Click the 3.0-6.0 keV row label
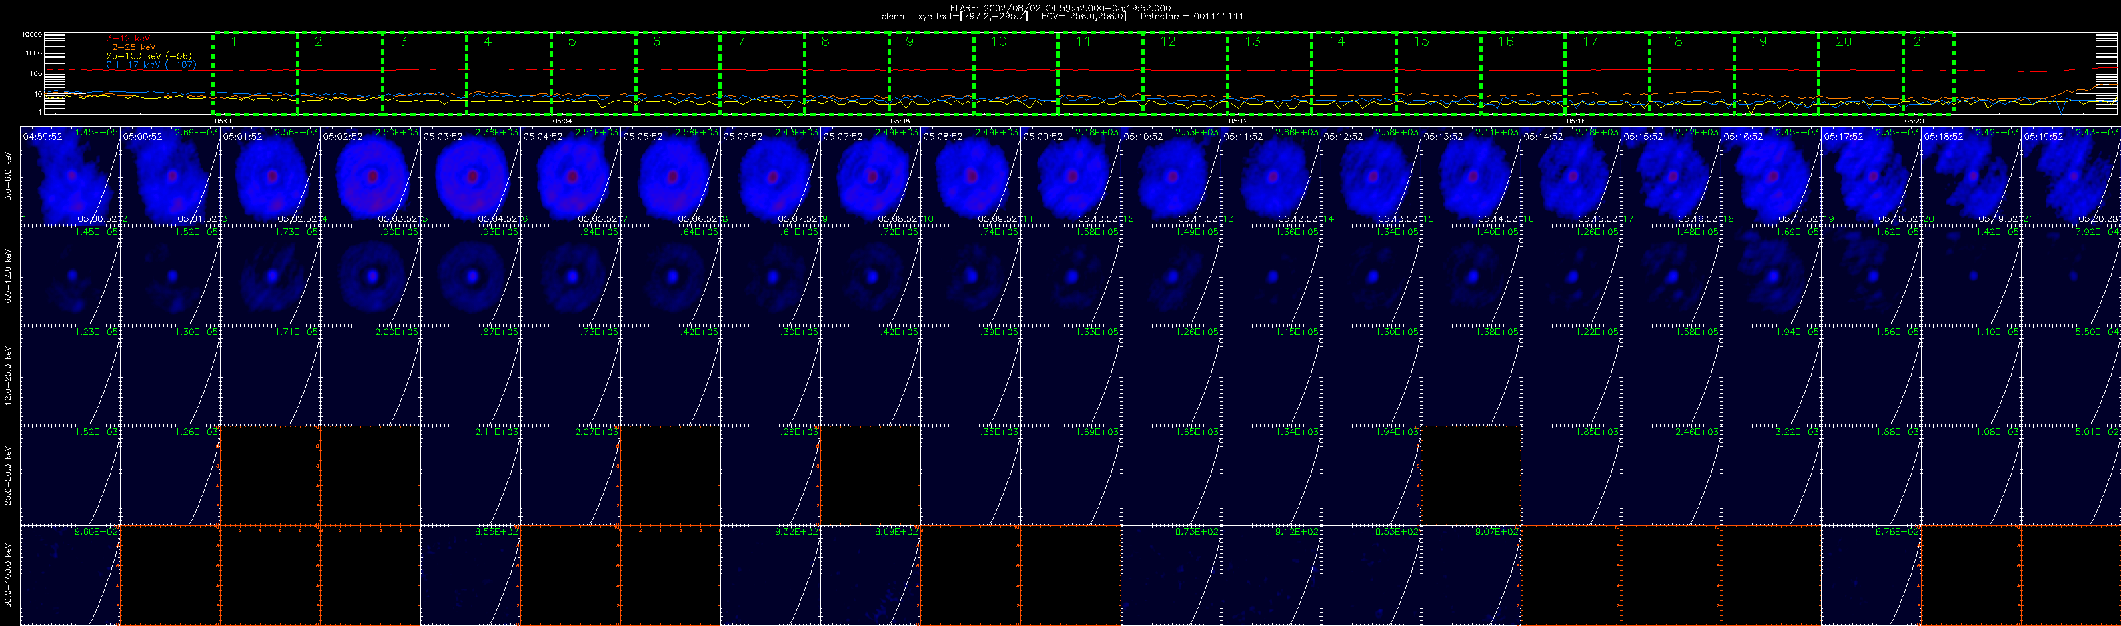The width and height of the screenshot is (2121, 626). click(x=7, y=176)
